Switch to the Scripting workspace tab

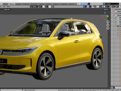pyautogui.click(x=71, y=4)
